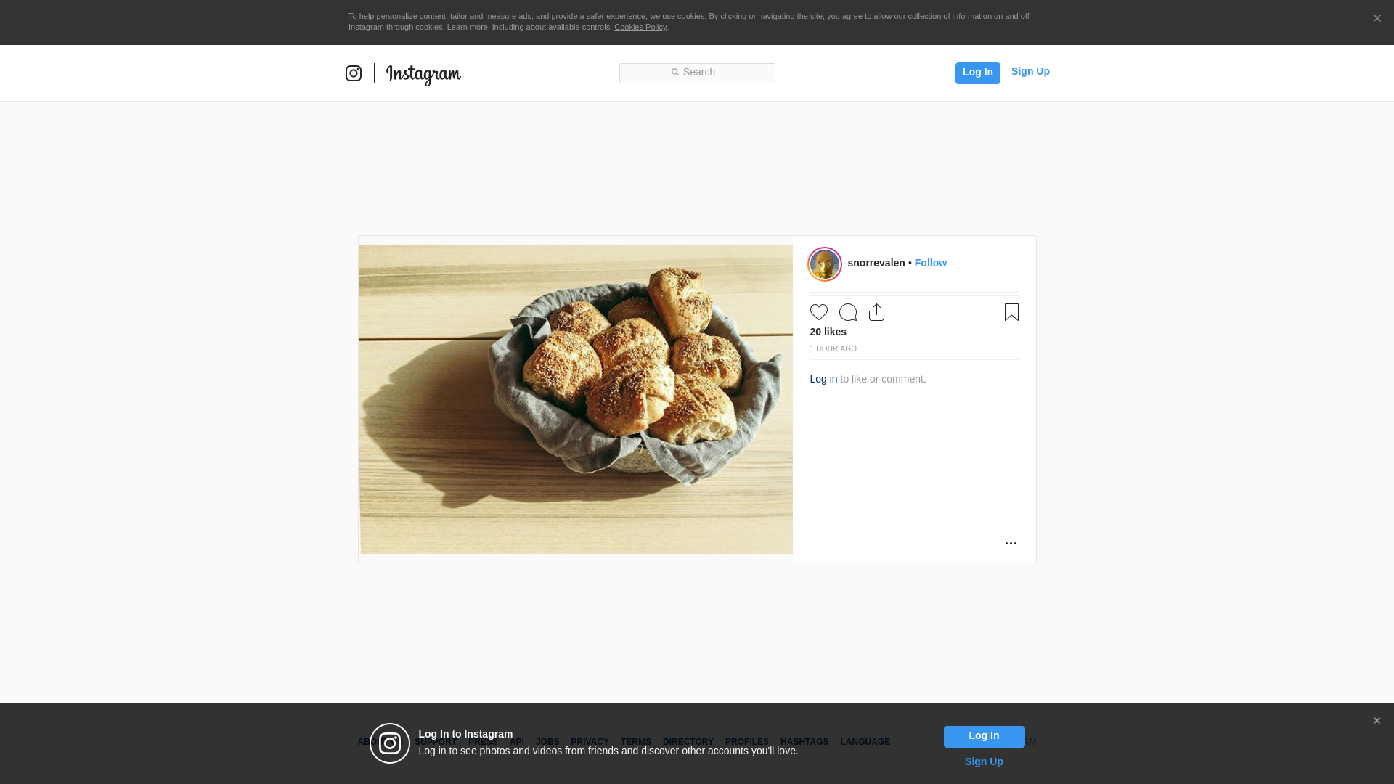Open the TERMS footer link
The height and width of the screenshot is (784, 1394).
tap(636, 742)
